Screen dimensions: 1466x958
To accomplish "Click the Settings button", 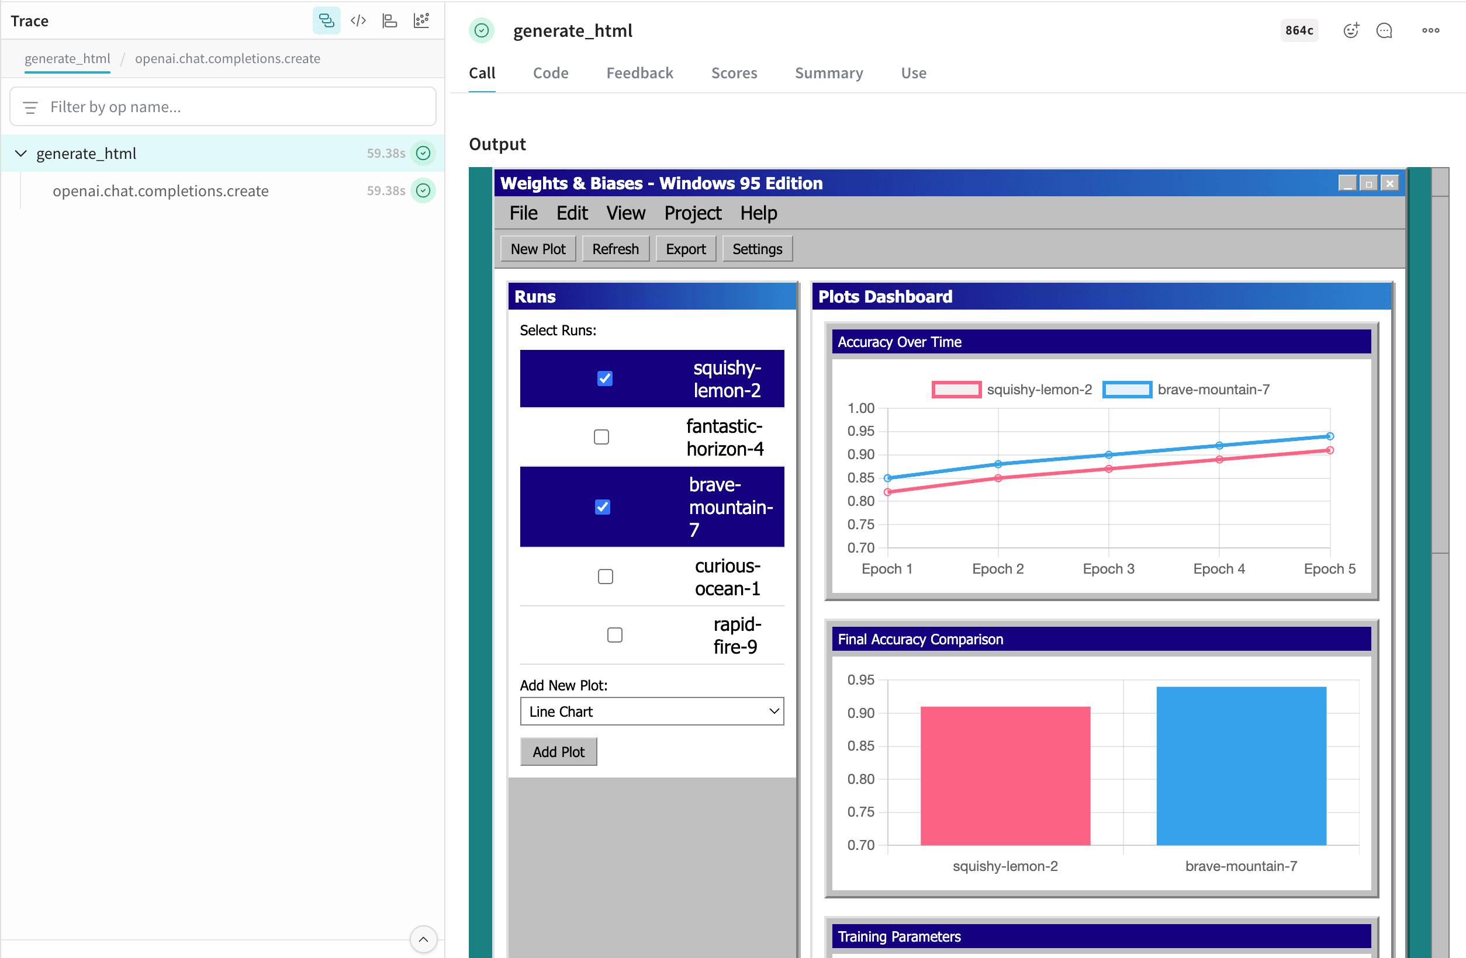I will pos(757,249).
